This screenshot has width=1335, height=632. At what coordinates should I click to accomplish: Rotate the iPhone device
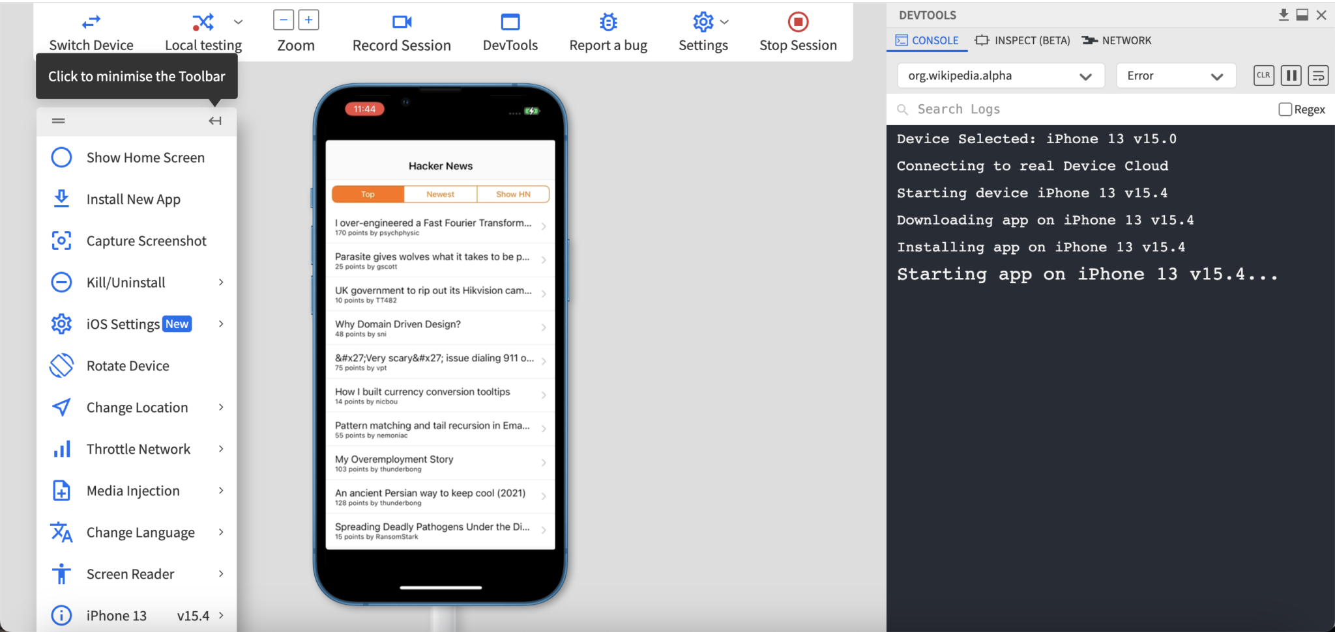(128, 365)
